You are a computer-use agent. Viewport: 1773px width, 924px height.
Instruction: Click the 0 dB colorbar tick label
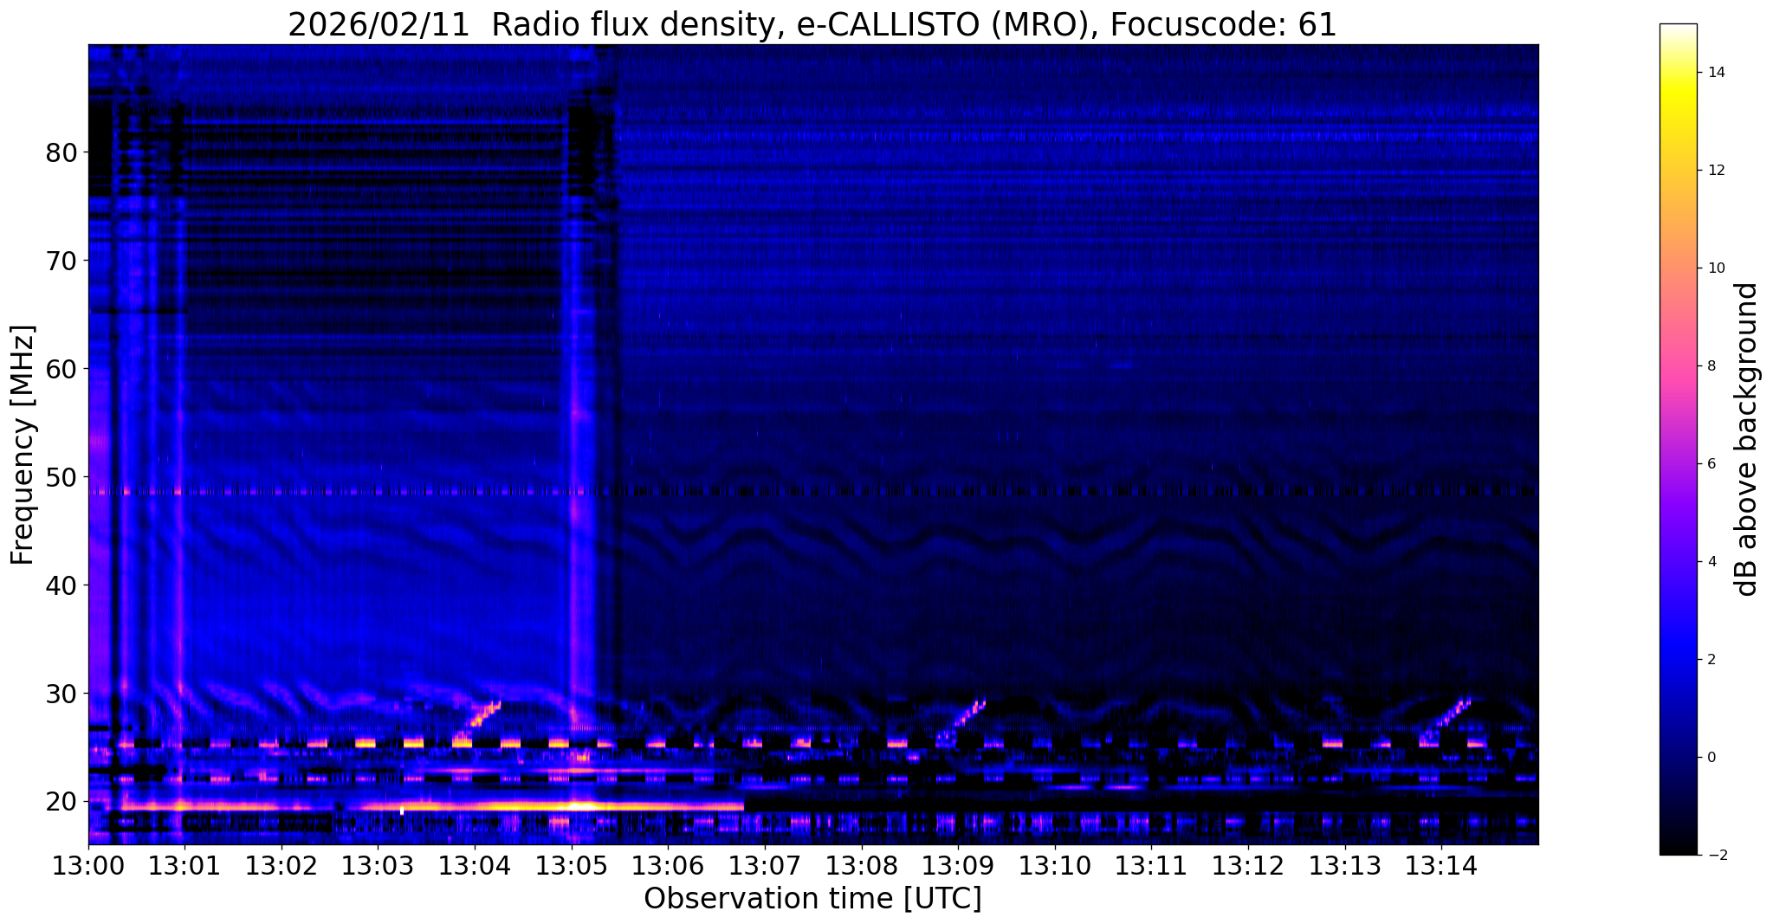click(x=1711, y=758)
